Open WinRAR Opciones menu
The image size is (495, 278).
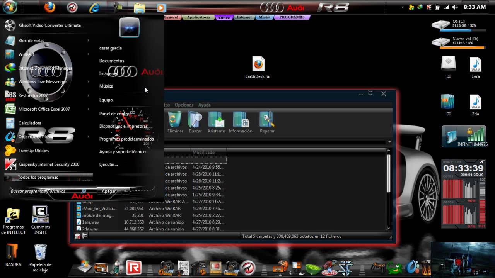(x=184, y=105)
